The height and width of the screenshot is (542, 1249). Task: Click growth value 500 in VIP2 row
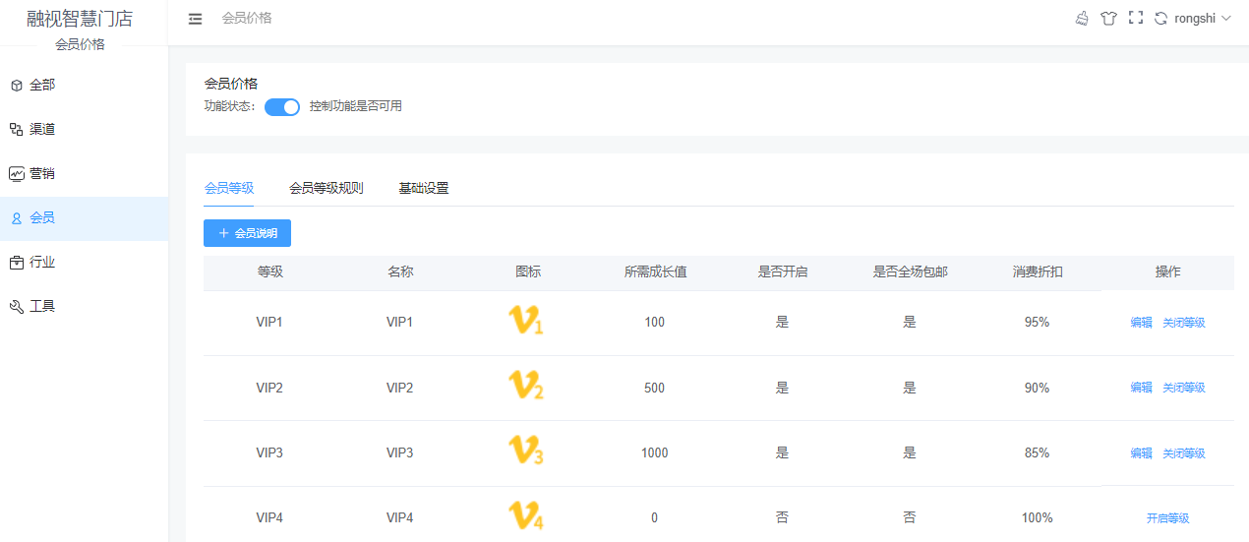tap(655, 388)
